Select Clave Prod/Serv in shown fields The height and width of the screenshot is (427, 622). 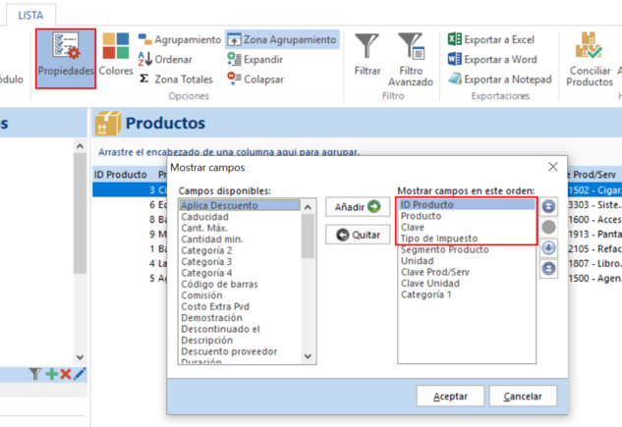(x=467, y=272)
